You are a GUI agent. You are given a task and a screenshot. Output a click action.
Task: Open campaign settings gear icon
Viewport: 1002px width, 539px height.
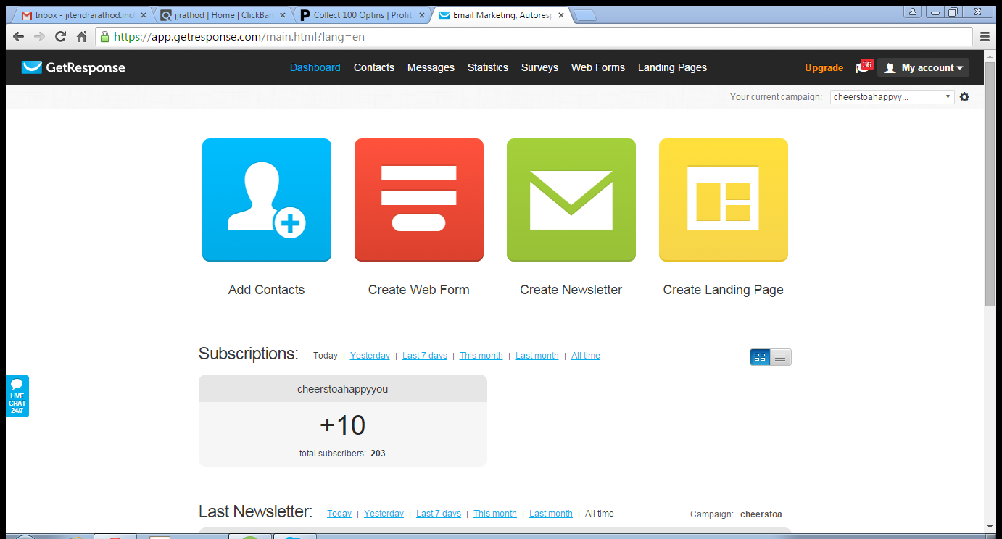point(964,97)
